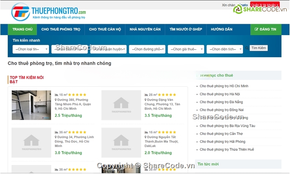Click the 2.0 Triệu/tháng price
The image size is (291, 174).
click(158, 153)
